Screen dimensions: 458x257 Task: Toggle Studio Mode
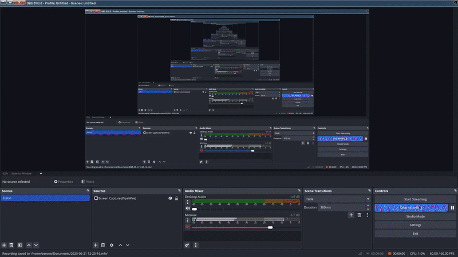pos(415,216)
